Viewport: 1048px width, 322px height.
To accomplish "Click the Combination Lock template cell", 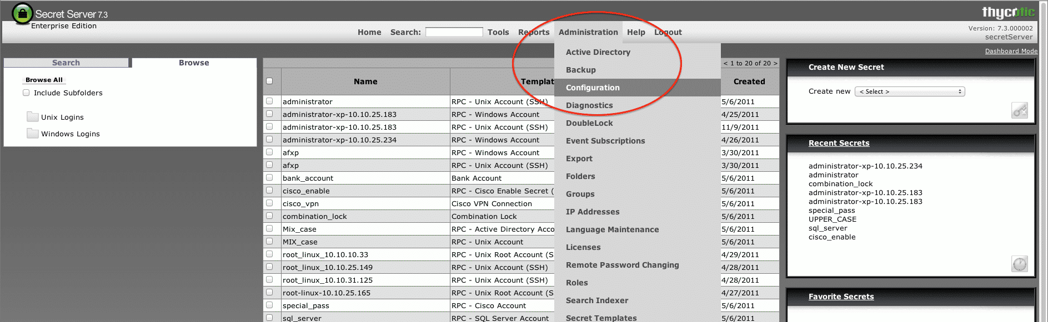I will pyautogui.click(x=484, y=216).
